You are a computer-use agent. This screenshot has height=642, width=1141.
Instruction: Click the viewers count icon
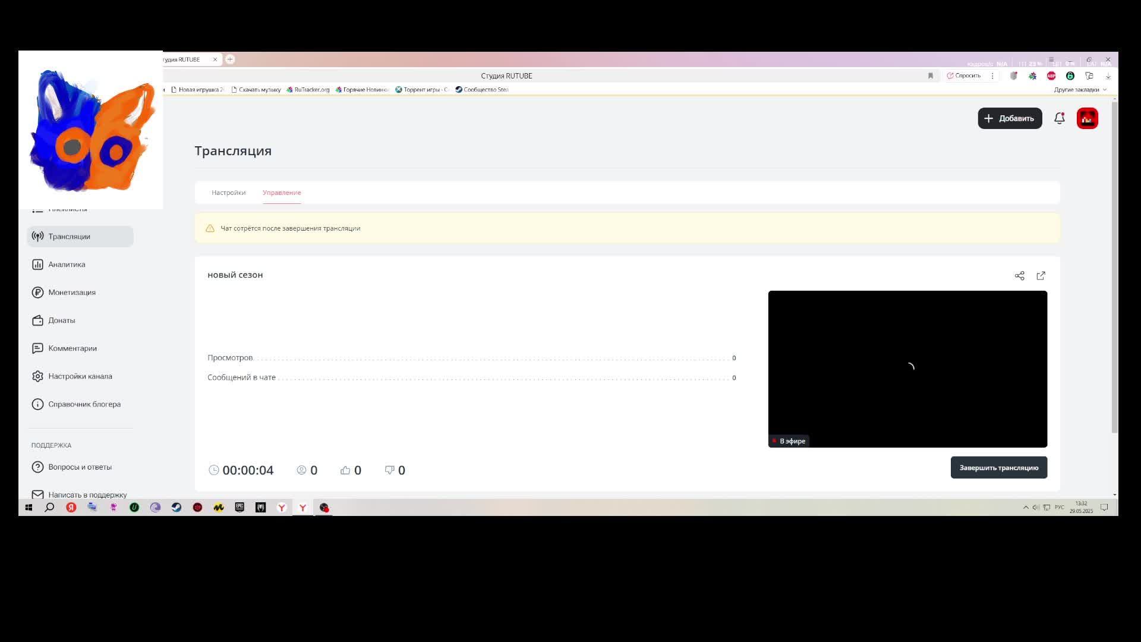coord(301,470)
